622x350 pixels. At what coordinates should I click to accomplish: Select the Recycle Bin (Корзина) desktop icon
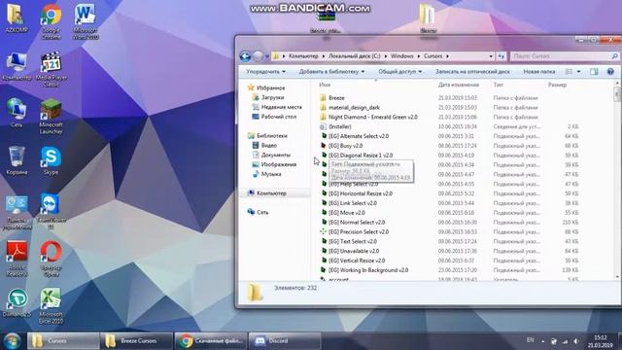[17, 160]
